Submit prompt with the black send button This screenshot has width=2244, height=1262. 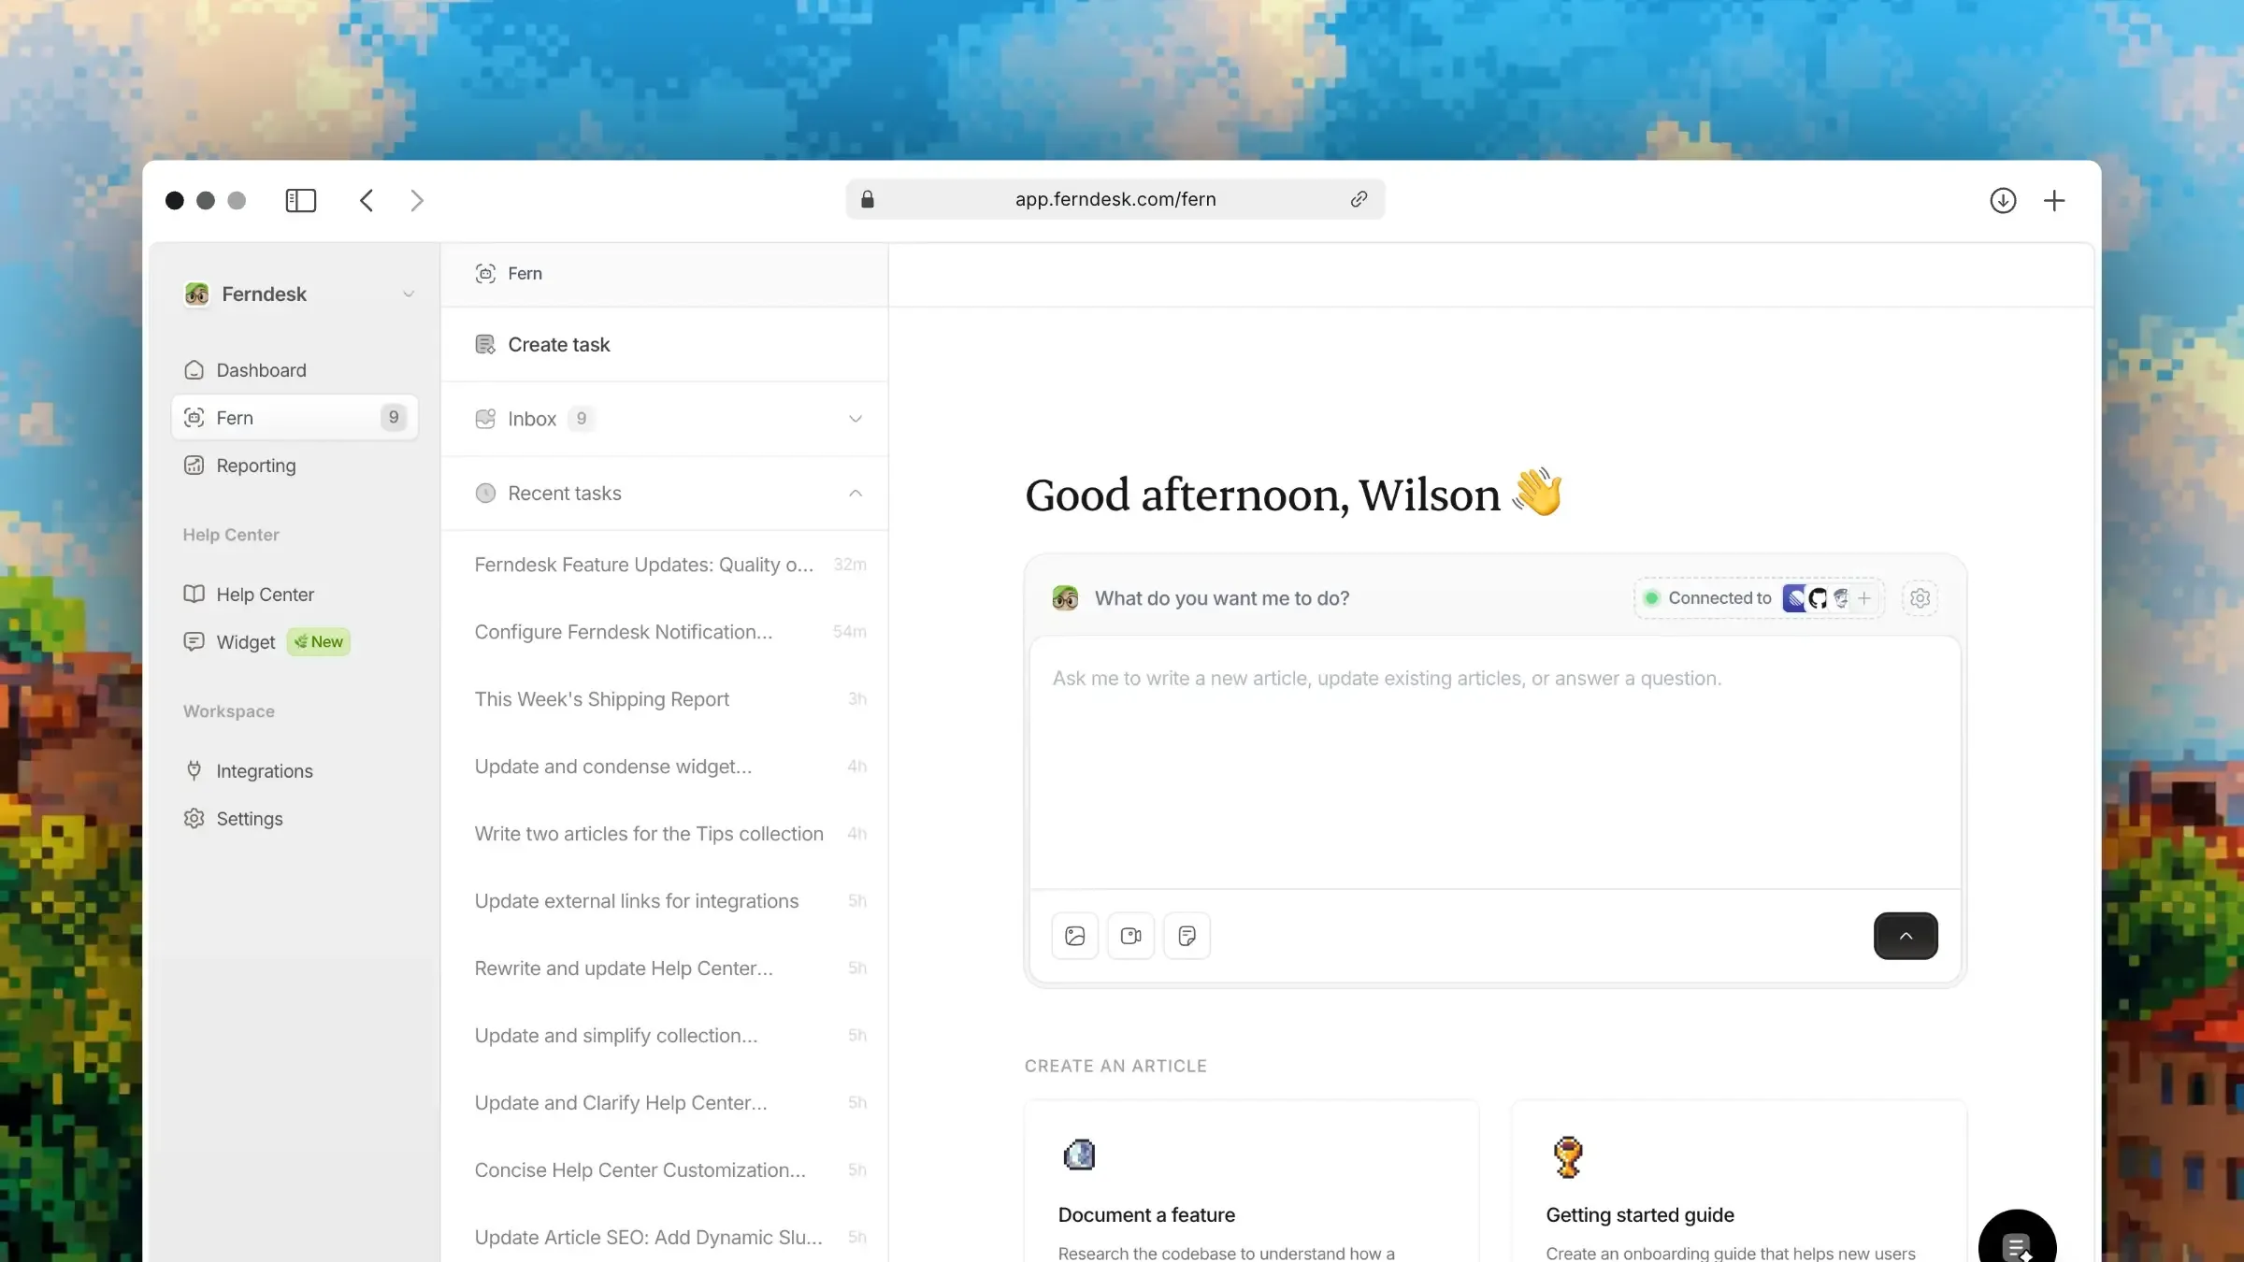[x=1905, y=936]
